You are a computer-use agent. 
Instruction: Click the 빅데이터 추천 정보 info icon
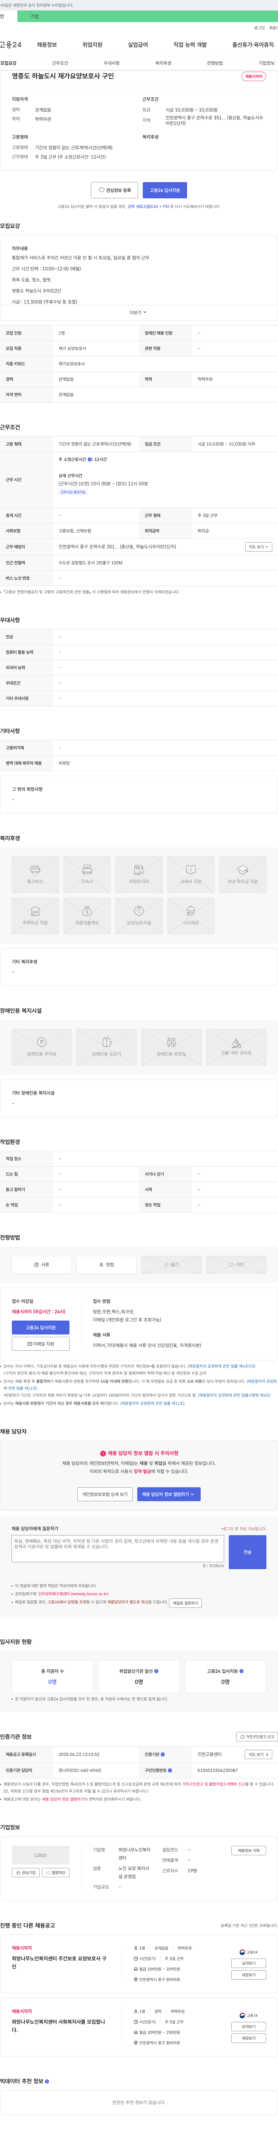tap(46, 2081)
